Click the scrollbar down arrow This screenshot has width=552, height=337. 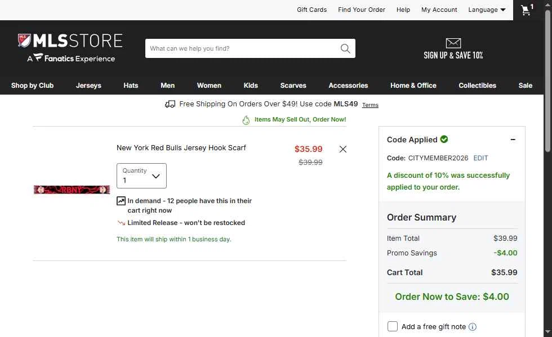tap(547, 332)
